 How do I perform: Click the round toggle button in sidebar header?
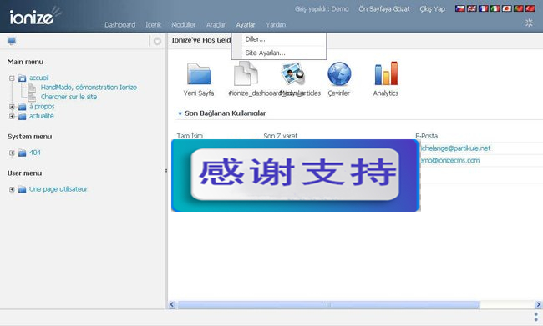(x=157, y=41)
